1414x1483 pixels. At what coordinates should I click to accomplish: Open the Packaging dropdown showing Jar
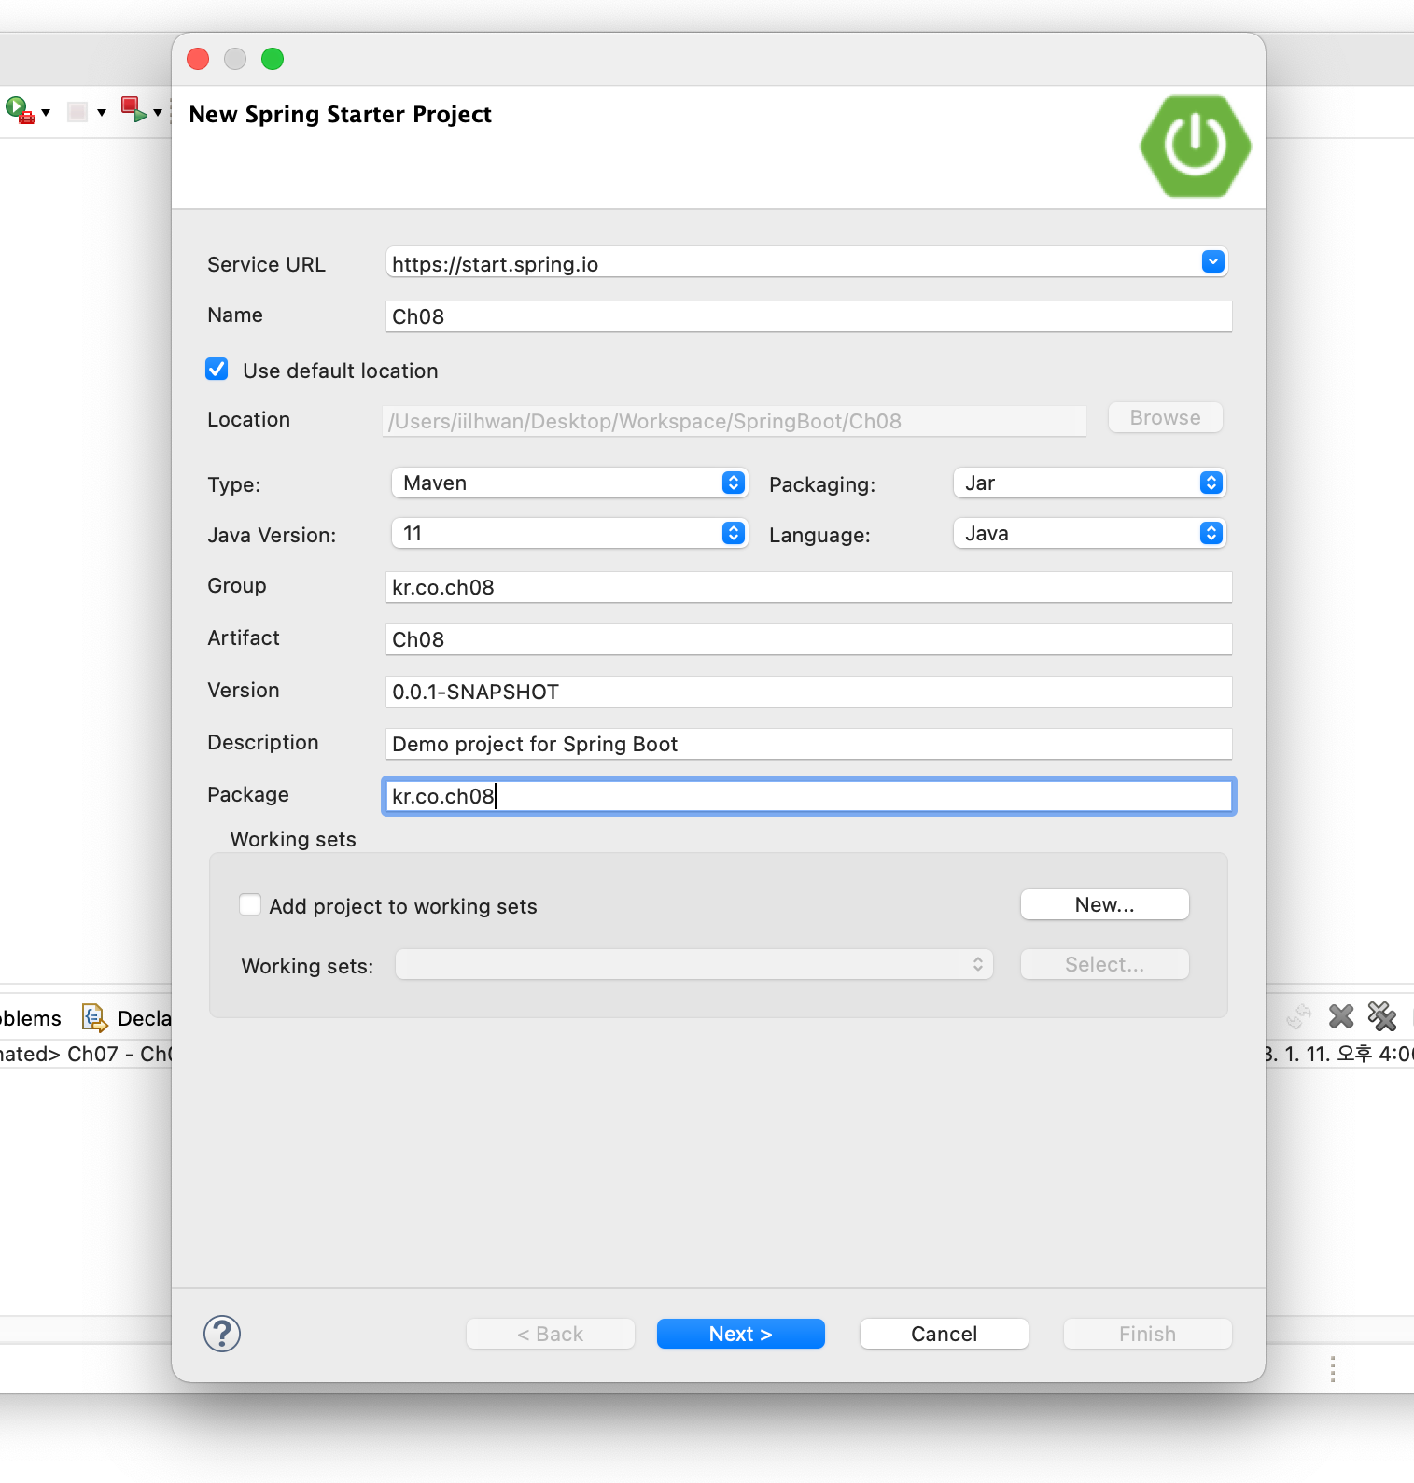[x=1089, y=483]
